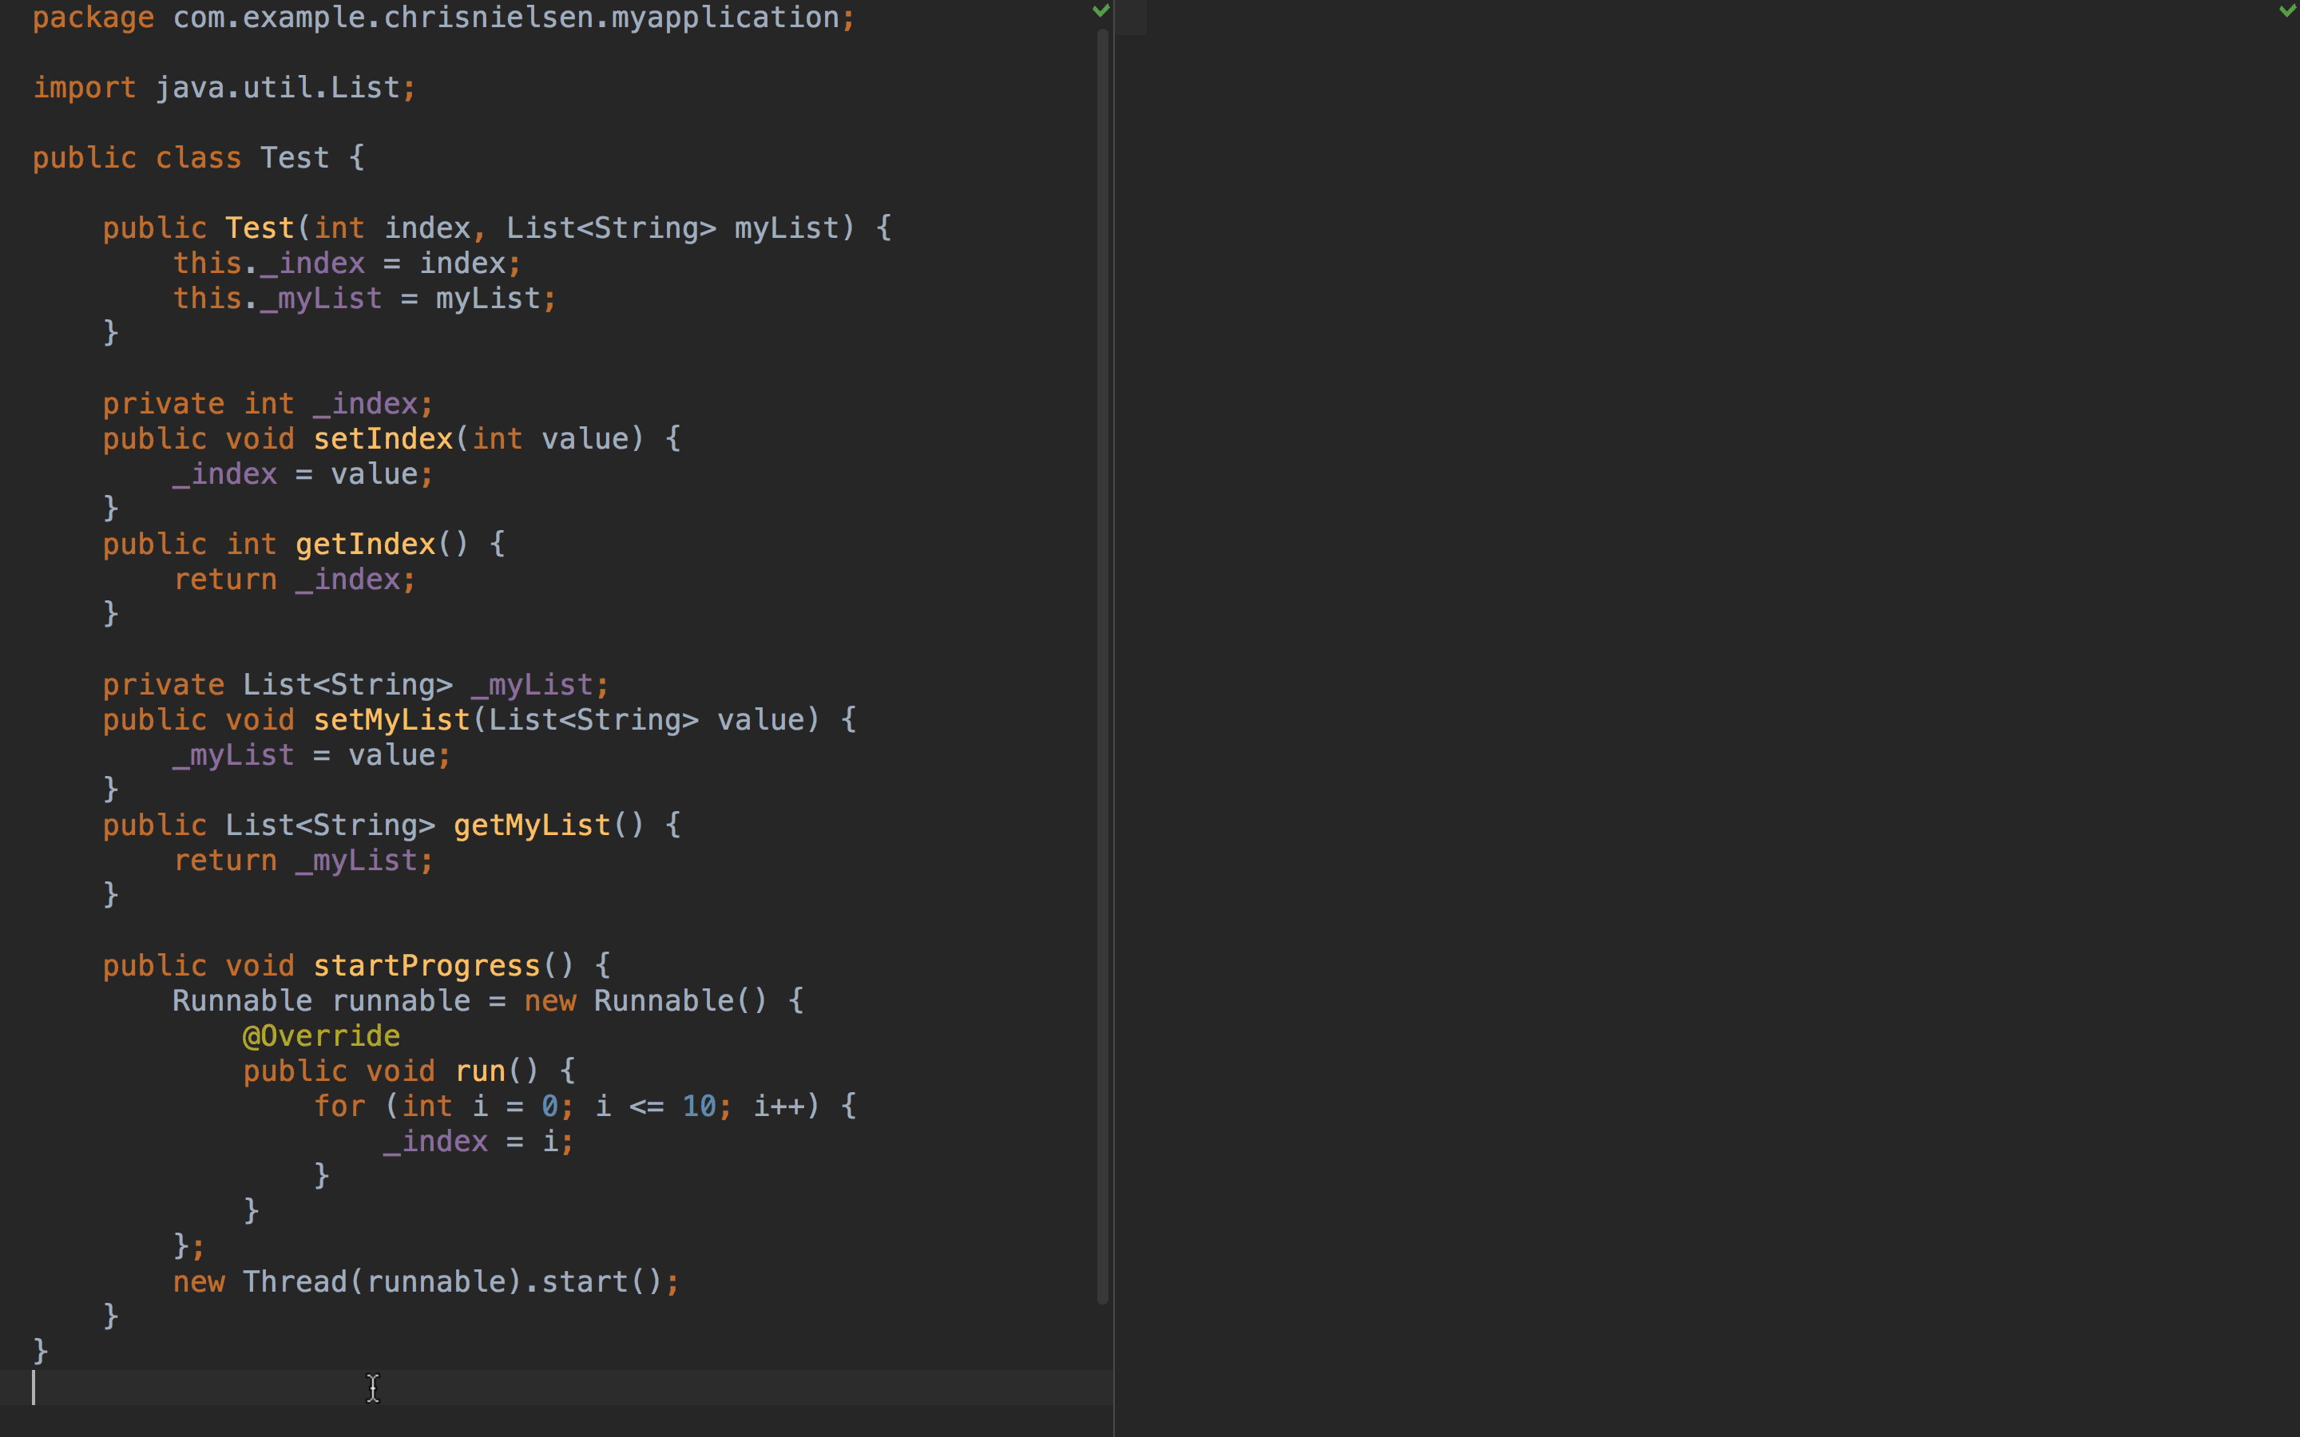2300x1437 pixels.
Task: Click the final closing brace of class Test
Action: click(40, 1351)
